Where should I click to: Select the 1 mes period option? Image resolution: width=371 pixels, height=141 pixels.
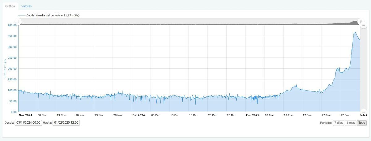(x=350, y=123)
